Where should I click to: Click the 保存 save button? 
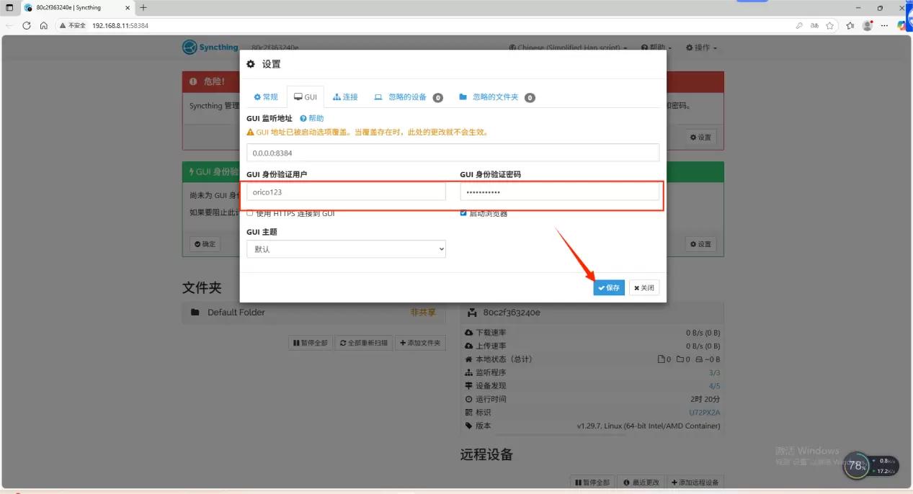point(609,288)
